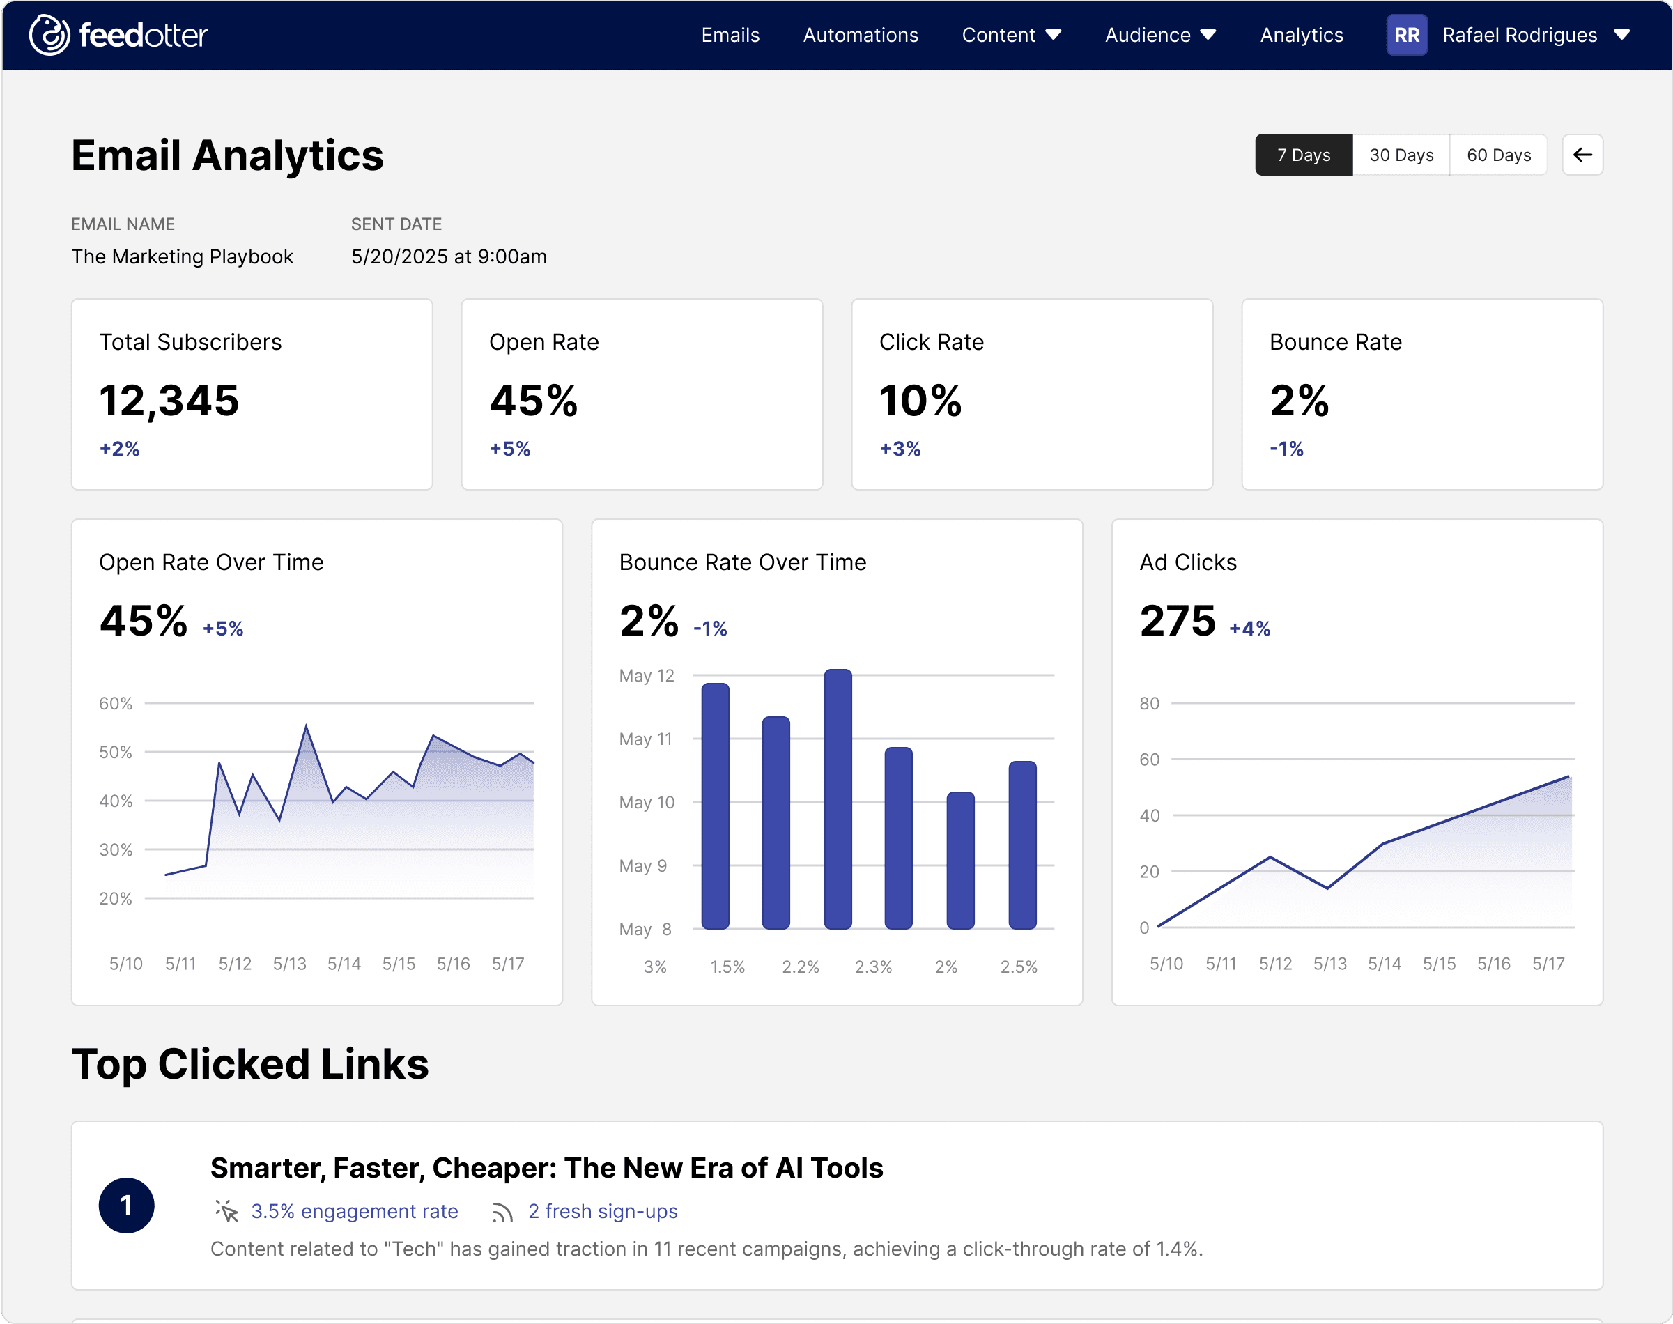Viewport: 1673px width, 1324px height.
Task: Open the 2 fresh sign-ups link
Action: point(602,1211)
